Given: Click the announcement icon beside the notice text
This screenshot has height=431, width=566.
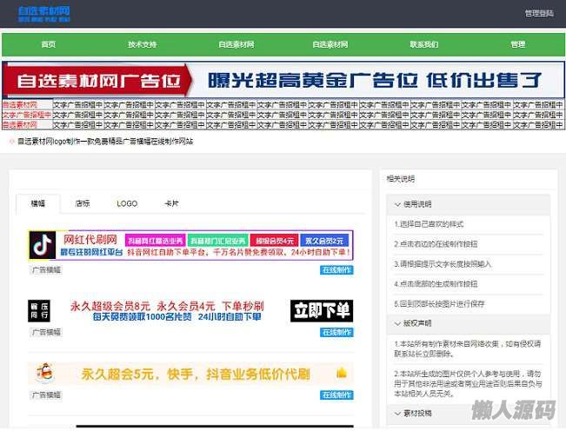Looking at the screenshot, I should (x=12, y=141).
